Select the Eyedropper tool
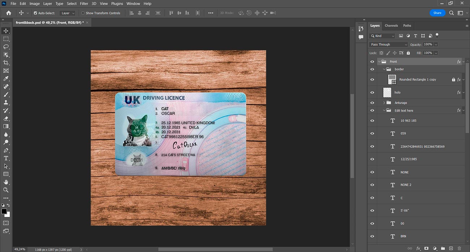 point(6,78)
